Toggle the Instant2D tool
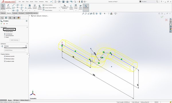This screenshot has width=172, height=103. click(x=86, y=7)
